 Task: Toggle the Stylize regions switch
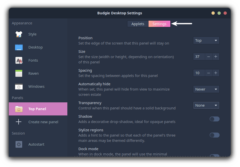click(x=214, y=135)
